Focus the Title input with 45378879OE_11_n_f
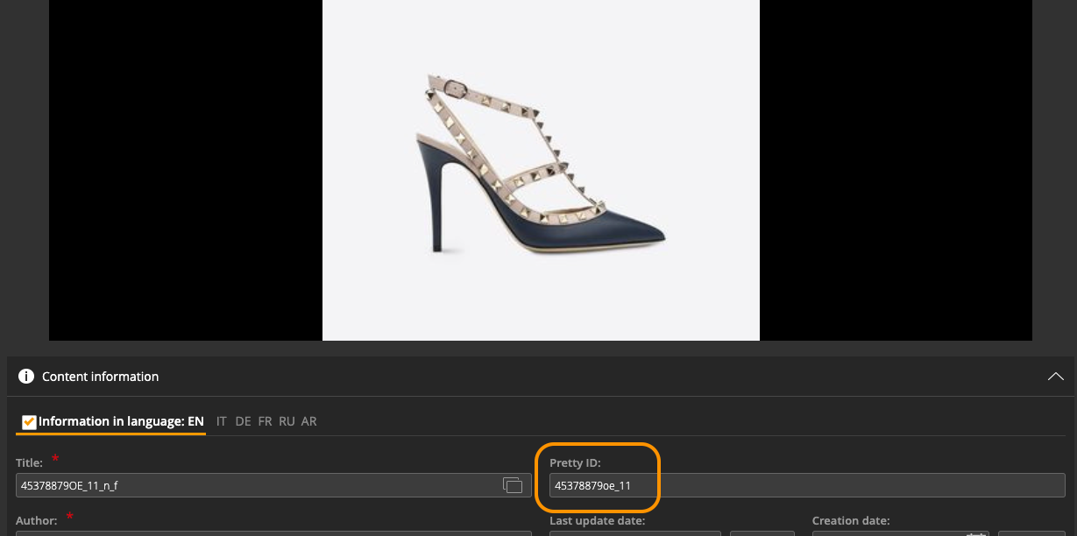This screenshot has width=1077, height=536. [x=273, y=485]
